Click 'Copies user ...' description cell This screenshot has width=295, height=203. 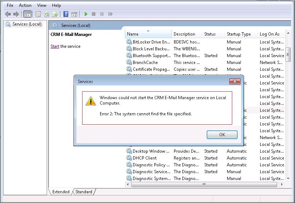(x=187, y=69)
